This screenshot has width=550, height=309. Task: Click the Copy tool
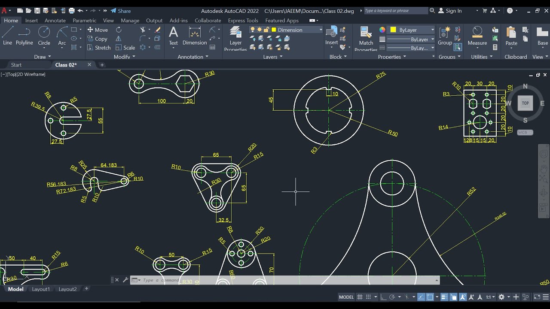click(x=98, y=39)
